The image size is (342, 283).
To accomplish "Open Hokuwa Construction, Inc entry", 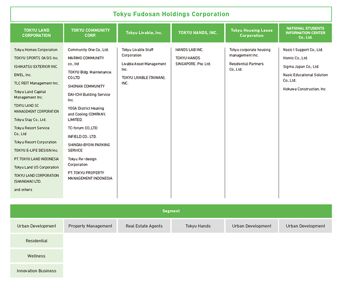I will tap(304, 89).
